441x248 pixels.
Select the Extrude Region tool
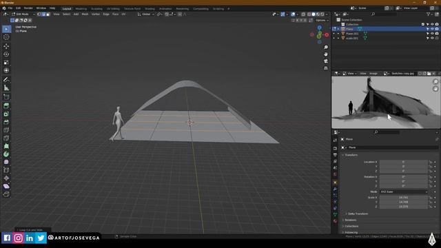pos(6,106)
